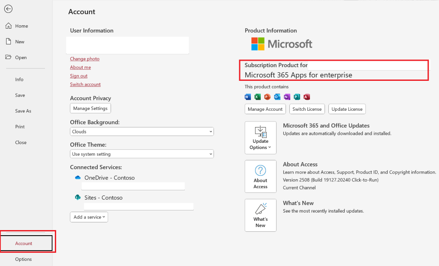
Task: Click the Sites - Contoso service
Action: tap(103, 198)
